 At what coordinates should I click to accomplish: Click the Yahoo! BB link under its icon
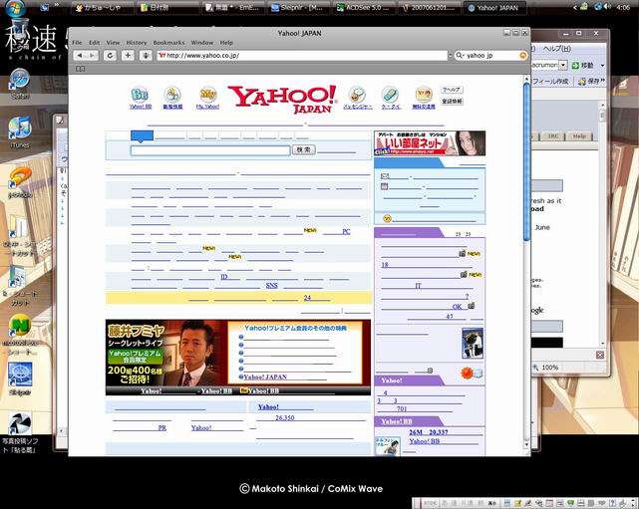141,107
